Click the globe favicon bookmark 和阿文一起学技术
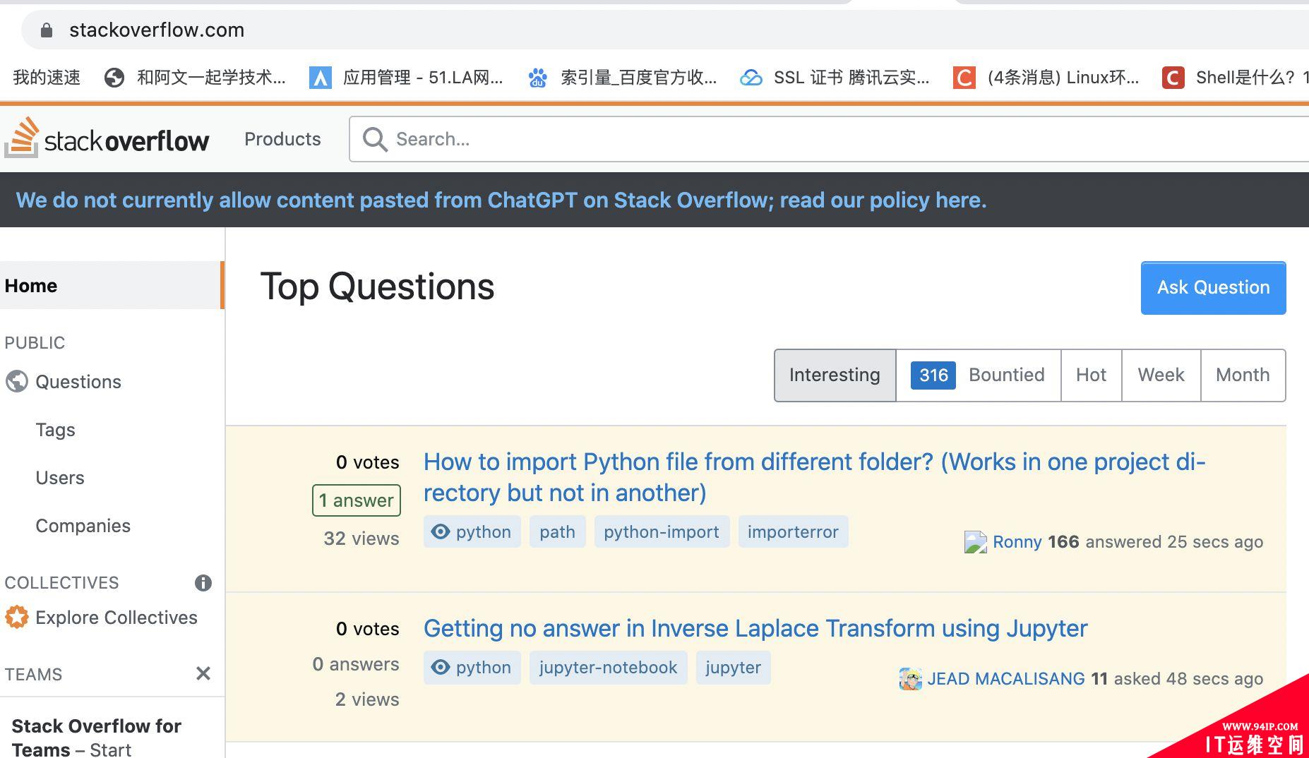This screenshot has width=1309, height=758. [x=114, y=78]
